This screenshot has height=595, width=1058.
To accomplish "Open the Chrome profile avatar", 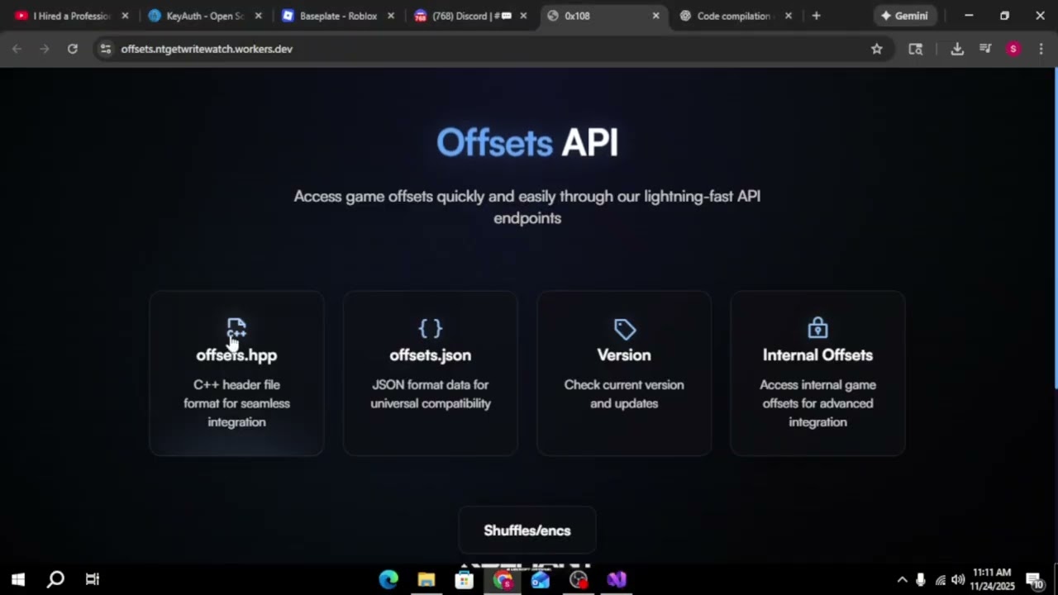I will point(1013,49).
